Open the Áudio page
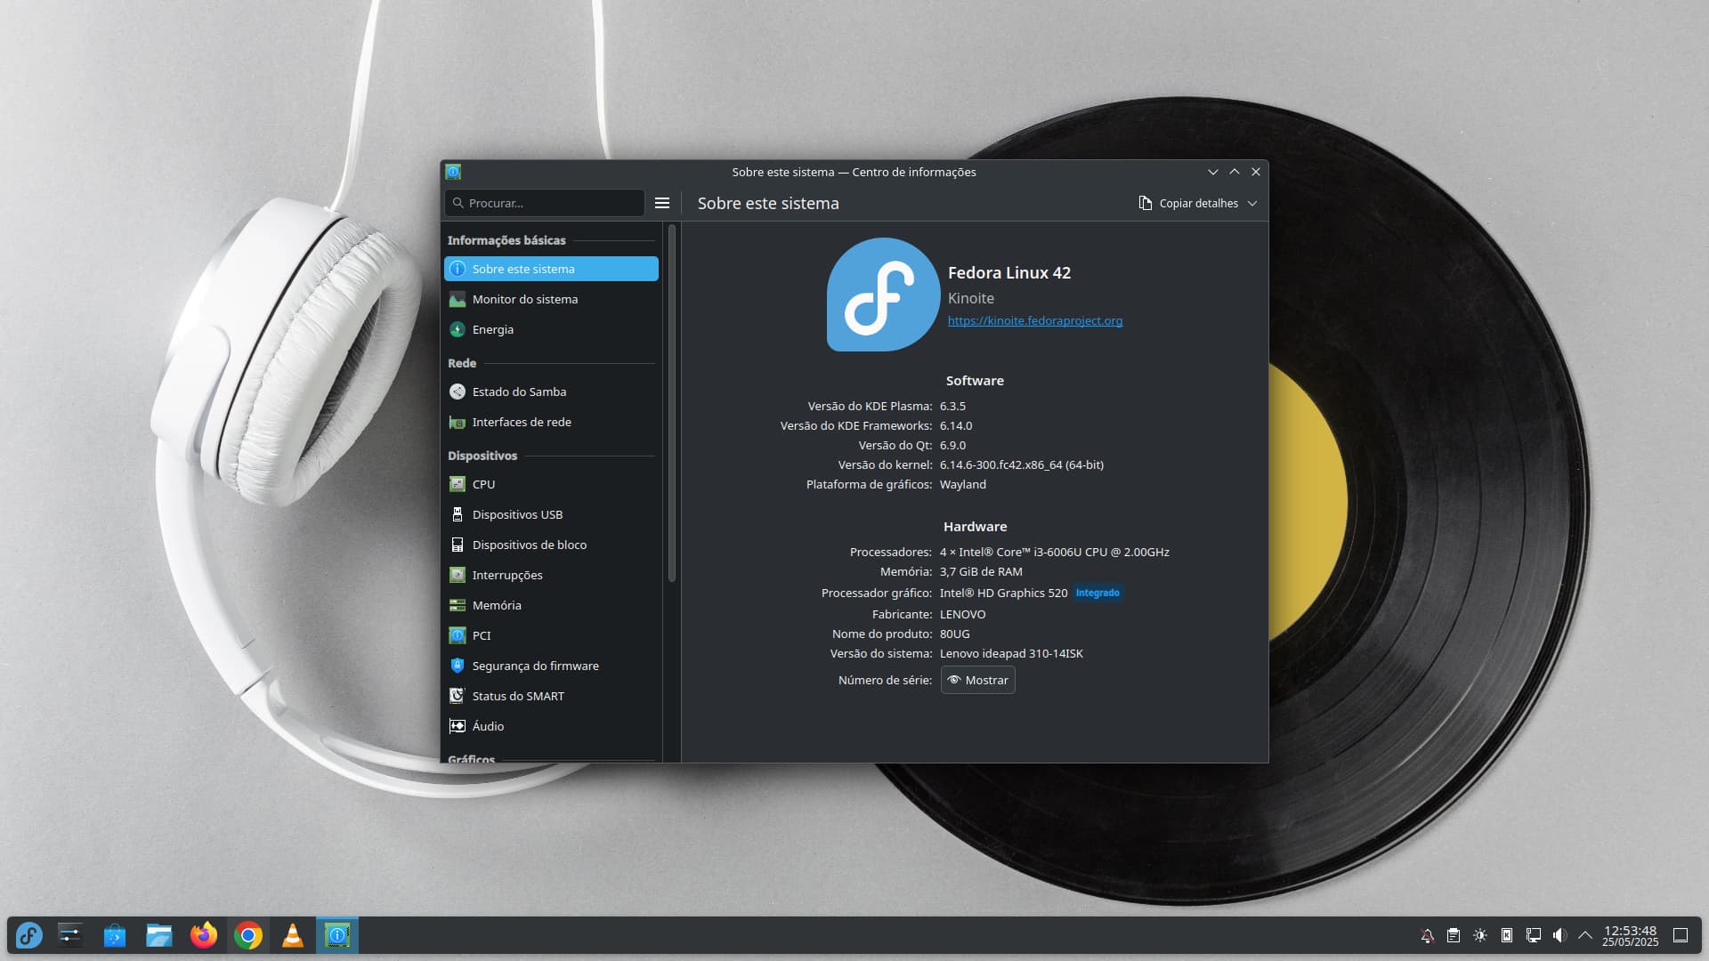Image resolution: width=1709 pixels, height=961 pixels. [551, 726]
